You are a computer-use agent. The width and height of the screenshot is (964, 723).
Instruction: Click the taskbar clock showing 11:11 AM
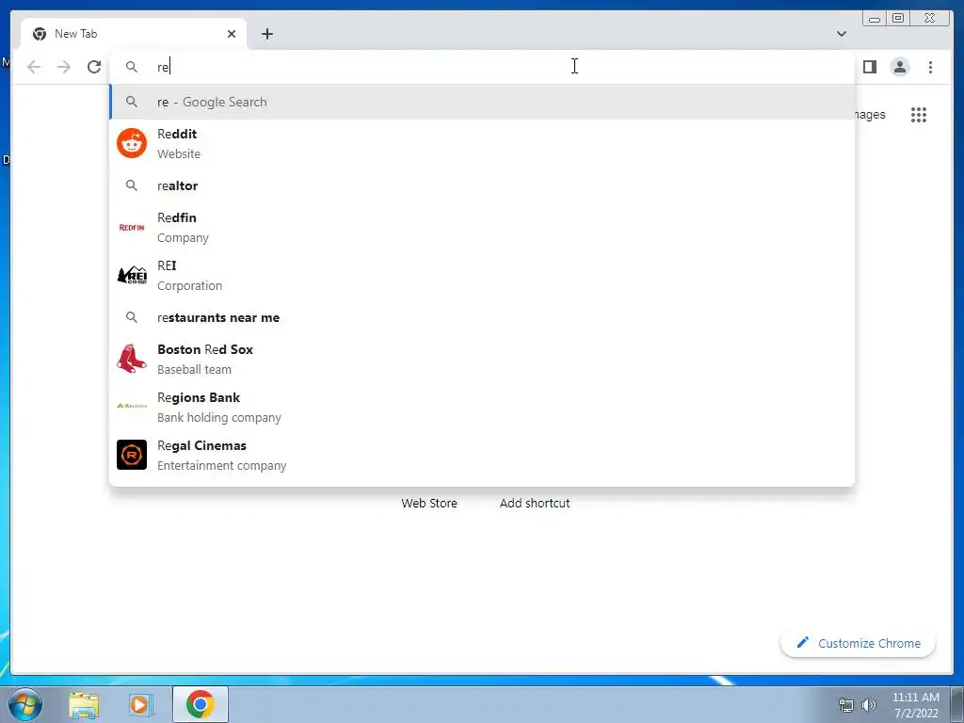coord(916,705)
